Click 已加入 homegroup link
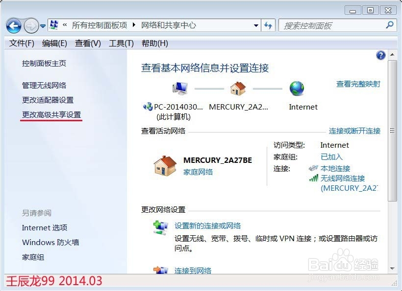 (331, 157)
